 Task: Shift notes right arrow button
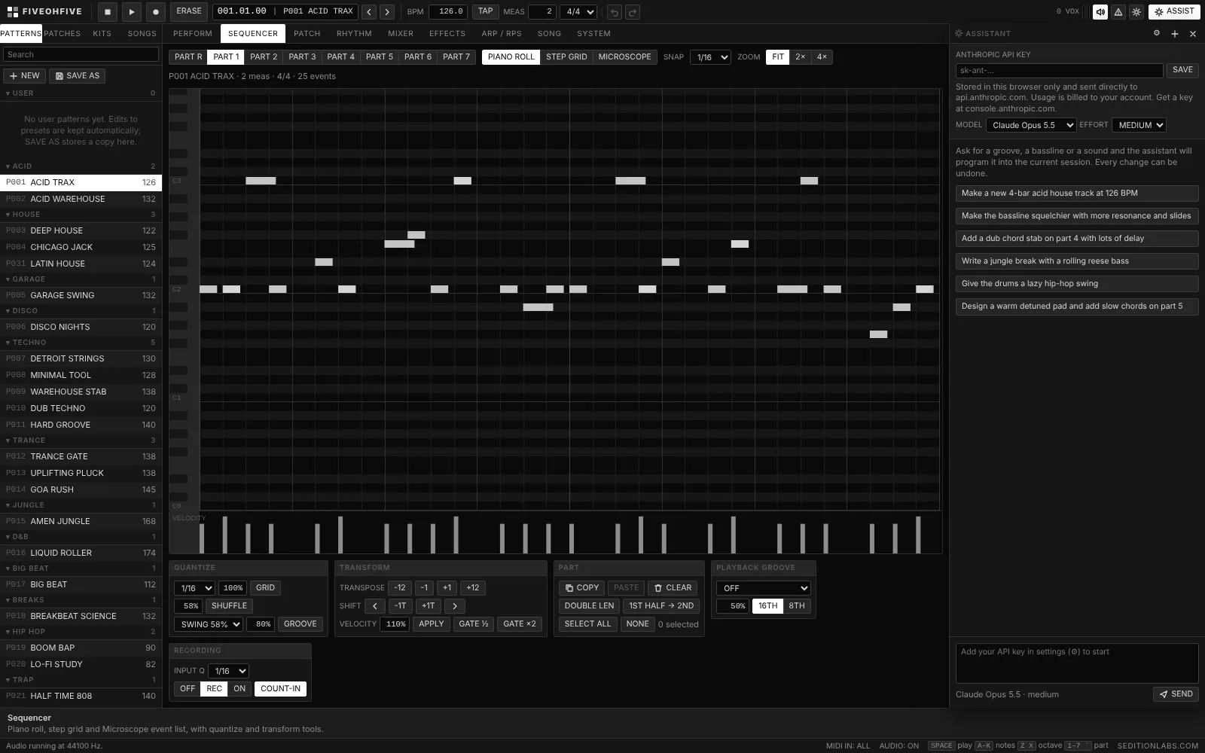[x=455, y=605]
